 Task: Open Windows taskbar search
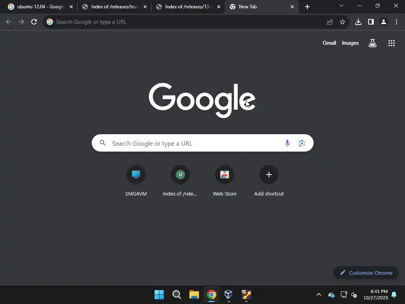[x=177, y=294]
